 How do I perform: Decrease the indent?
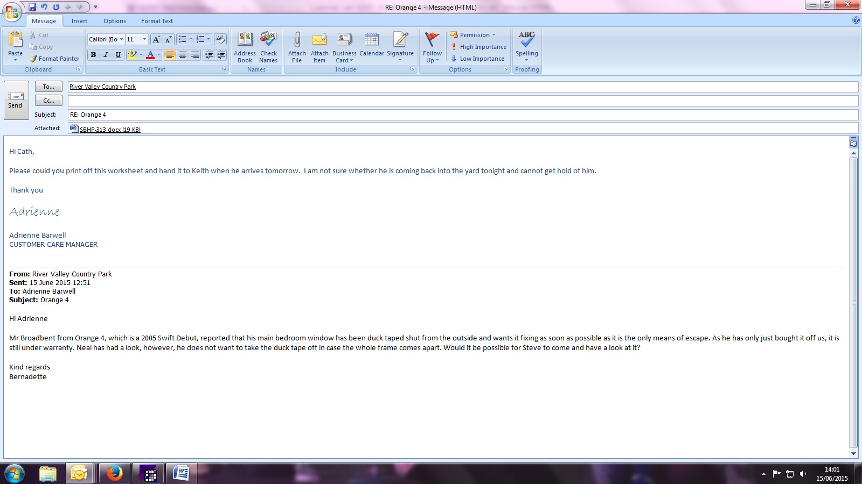209,55
